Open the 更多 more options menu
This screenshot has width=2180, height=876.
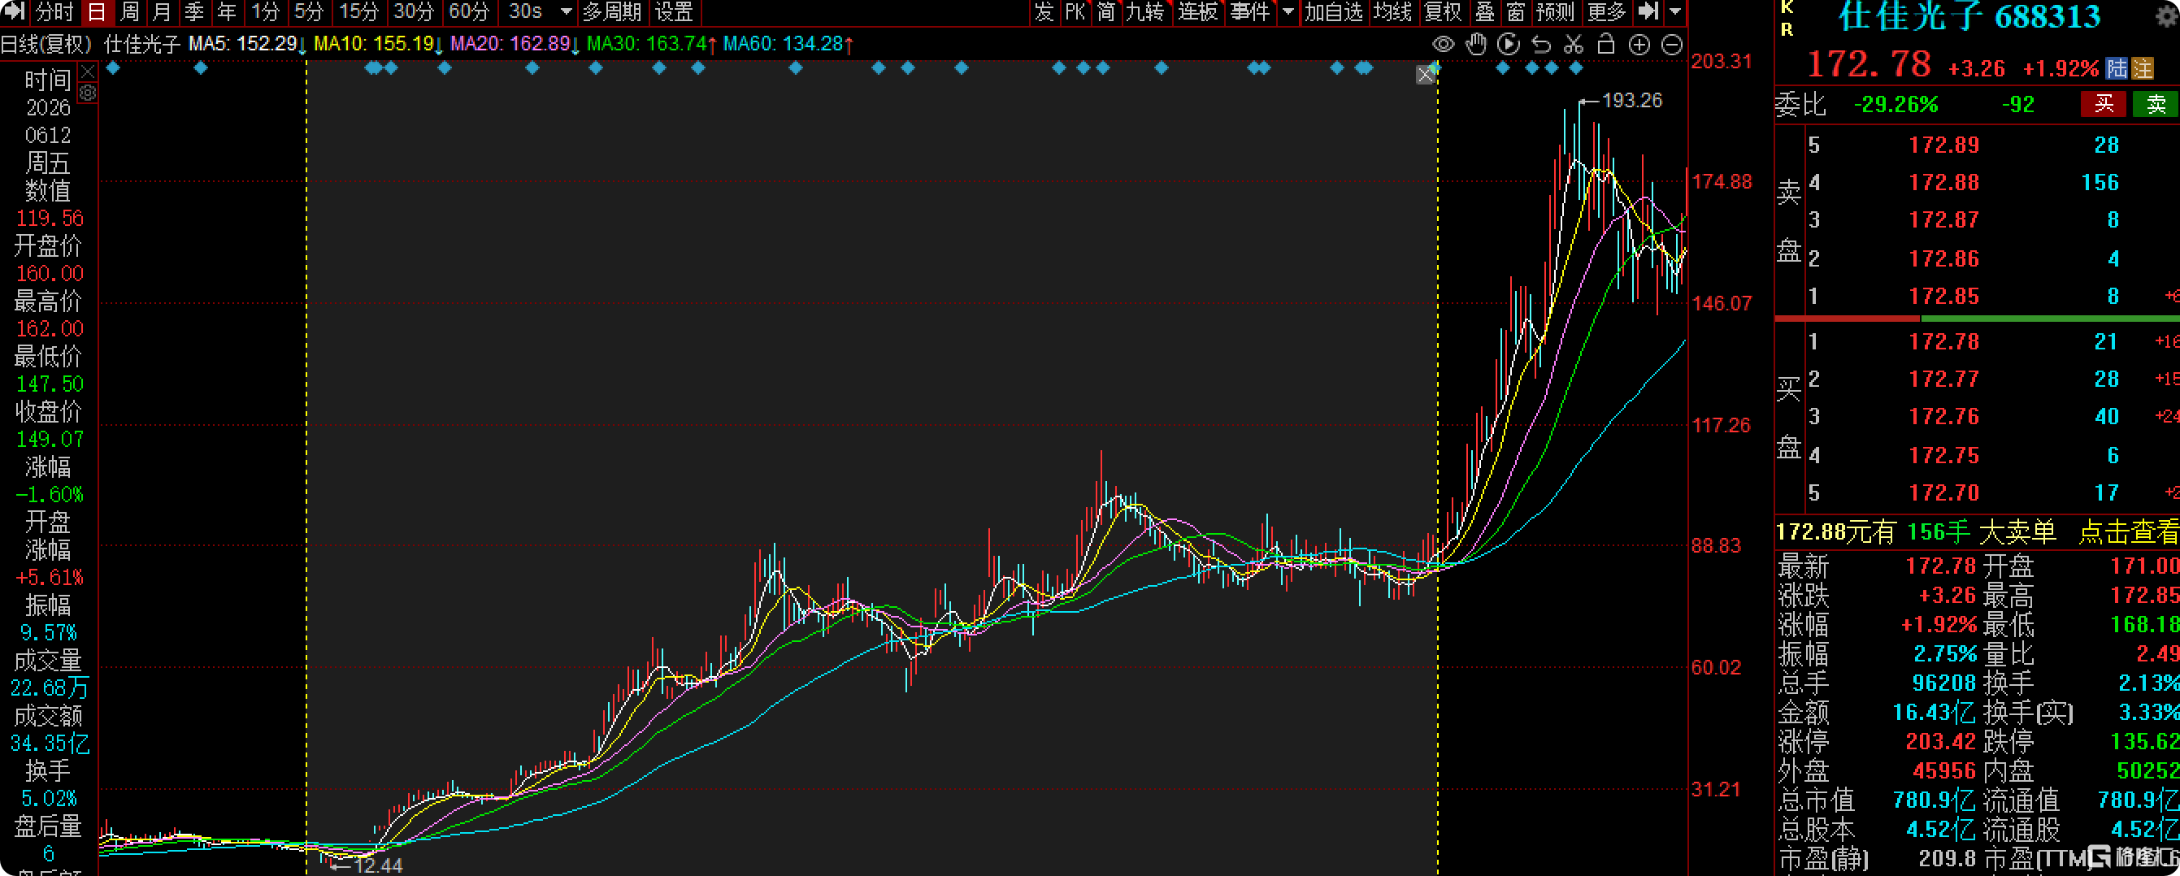(1606, 12)
